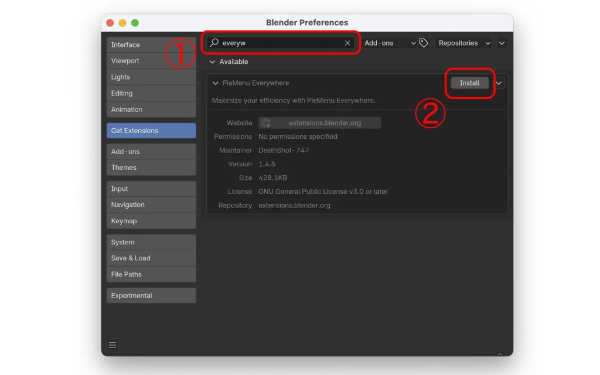Go to Editing preferences

[x=151, y=93]
